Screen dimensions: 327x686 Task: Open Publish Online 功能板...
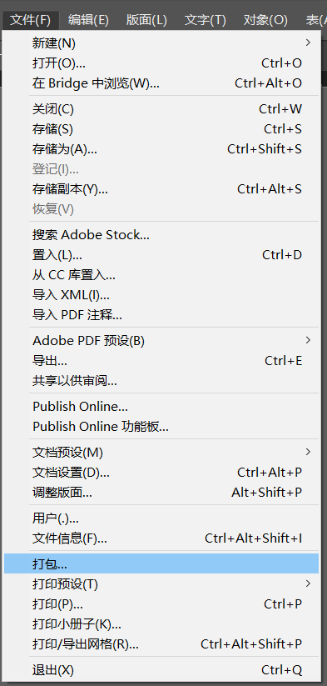click(161, 426)
